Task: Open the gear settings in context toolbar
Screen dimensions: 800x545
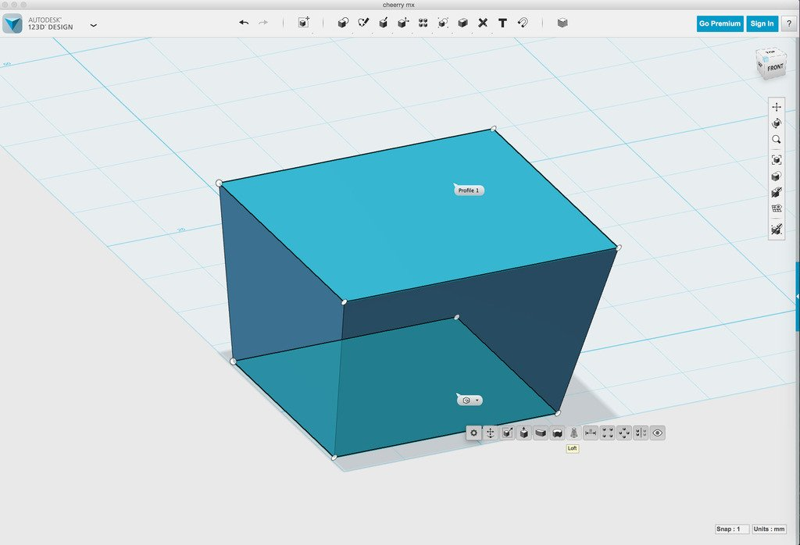Action: 473,433
